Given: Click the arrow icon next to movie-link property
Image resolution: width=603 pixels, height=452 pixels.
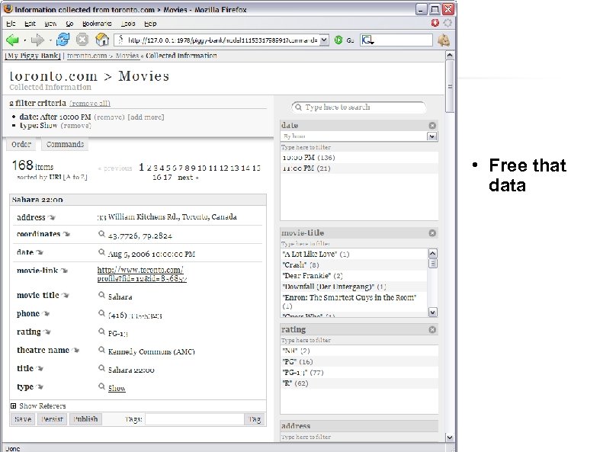Looking at the screenshot, I should point(64,271).
